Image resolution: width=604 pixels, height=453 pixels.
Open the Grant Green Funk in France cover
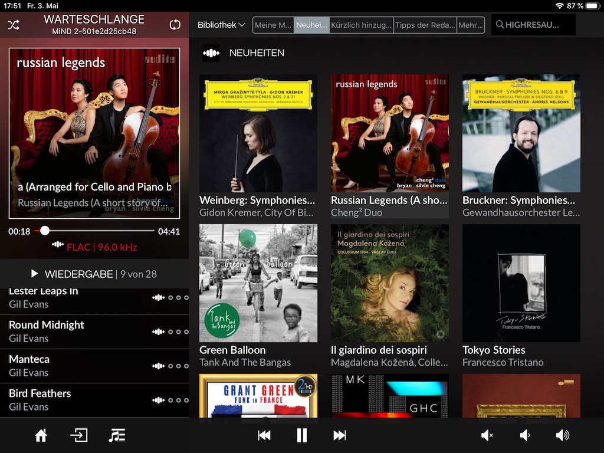pos(258,396)
